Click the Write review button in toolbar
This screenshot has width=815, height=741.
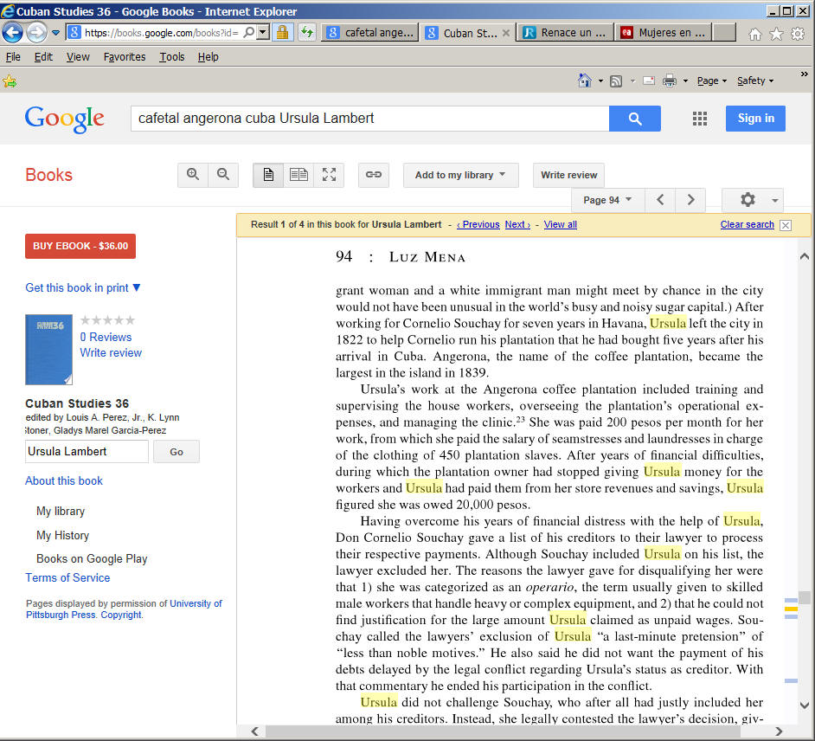coord(568,175)
